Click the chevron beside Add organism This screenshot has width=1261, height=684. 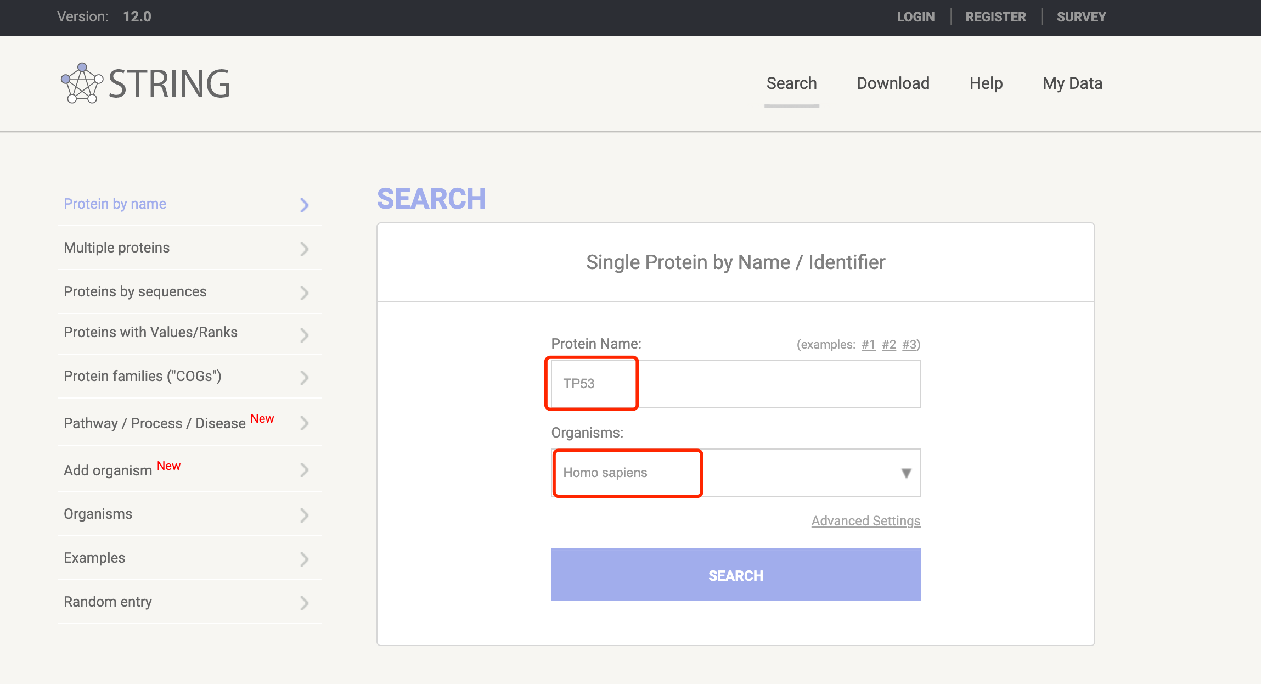tap(305, 470)
